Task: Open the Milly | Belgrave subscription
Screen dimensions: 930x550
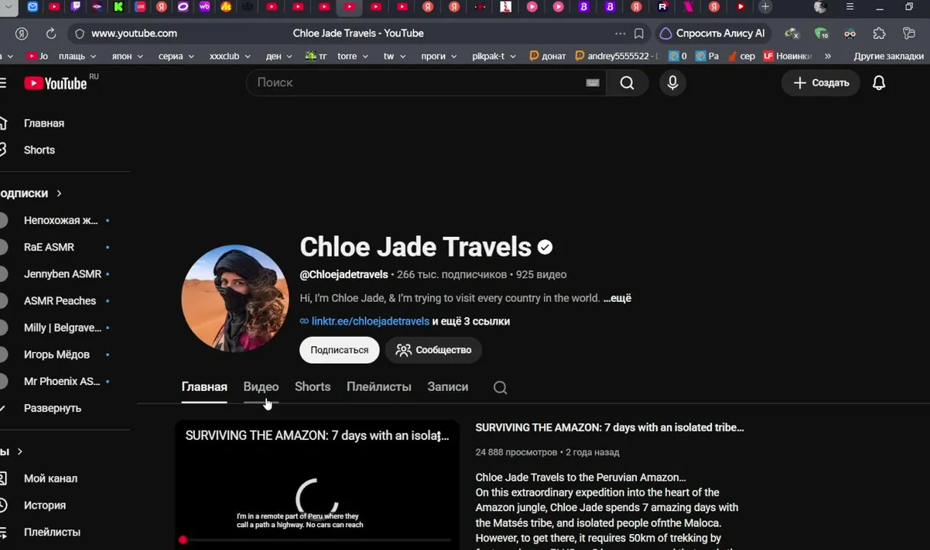Action: click(x=61, y=328)
